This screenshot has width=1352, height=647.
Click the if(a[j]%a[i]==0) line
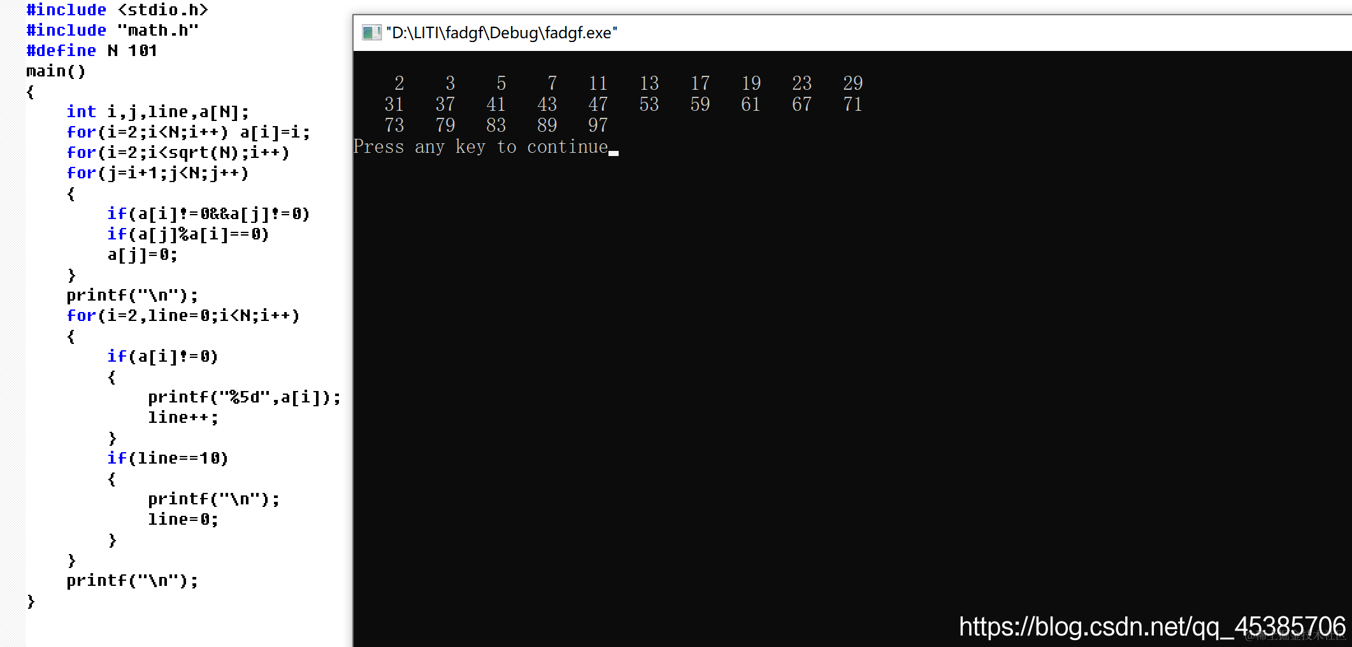point(188,234)
